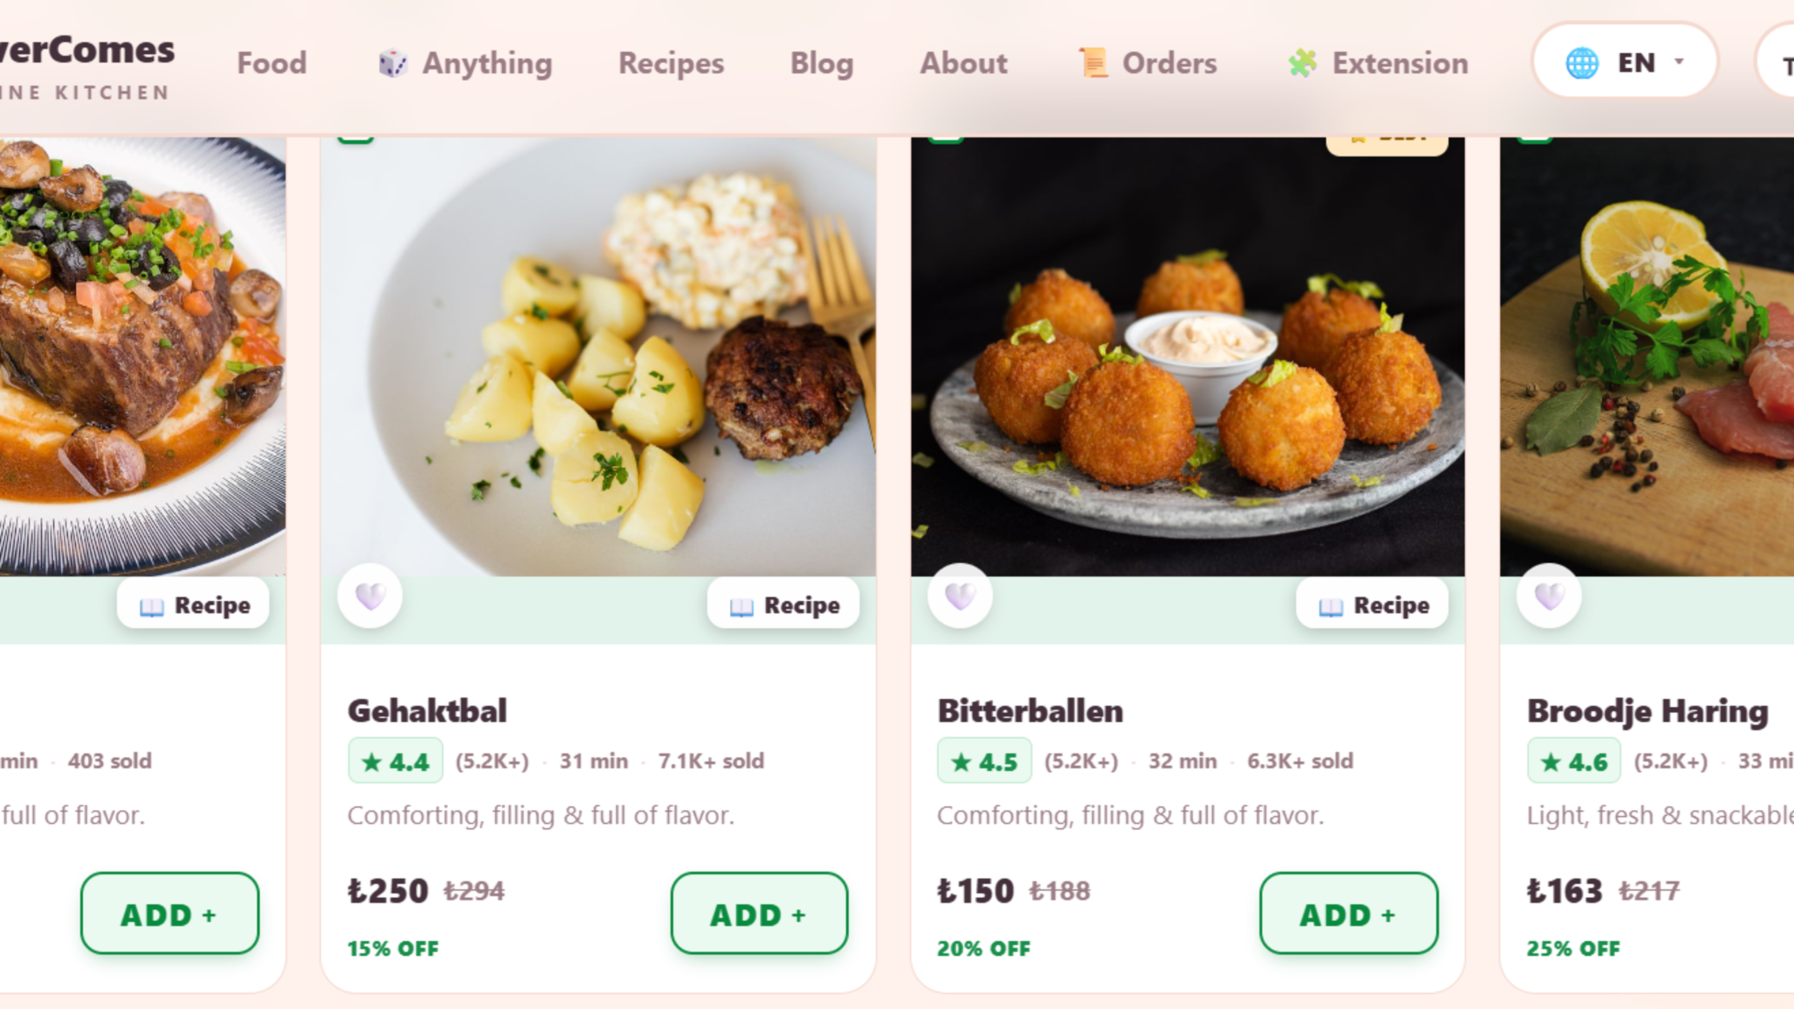Click the Gehaktbal 4.4 star rating badge
Image resolution: width=1794 pixels, height=1009 pixels.
(396, 761)
